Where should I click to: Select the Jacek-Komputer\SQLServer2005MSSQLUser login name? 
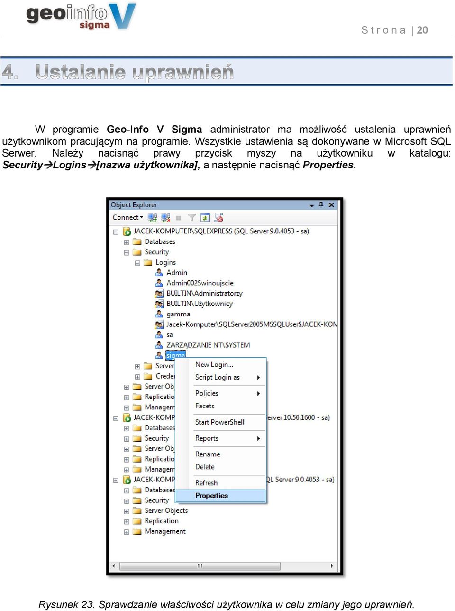252,324
